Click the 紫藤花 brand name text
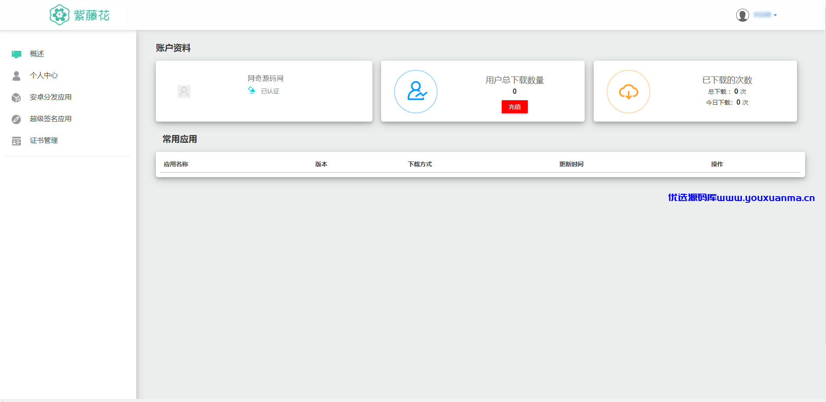Image resolution: width=826 pixels, height=402 pixels. coord(92,16)
